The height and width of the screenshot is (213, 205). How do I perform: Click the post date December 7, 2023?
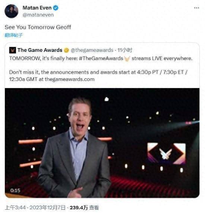tap(47, 207)
